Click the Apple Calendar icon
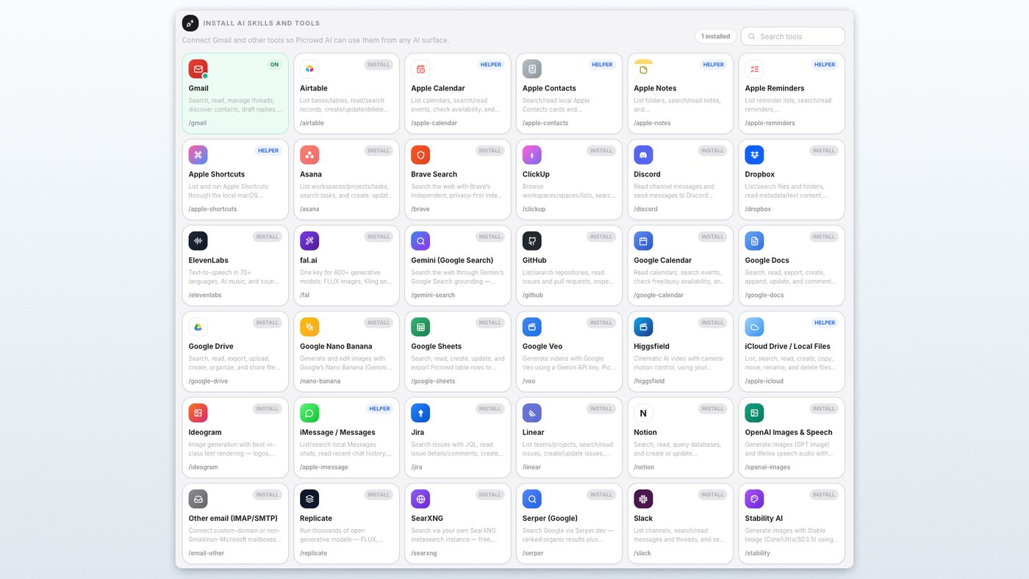The image size is (1029, 579). 420,69
